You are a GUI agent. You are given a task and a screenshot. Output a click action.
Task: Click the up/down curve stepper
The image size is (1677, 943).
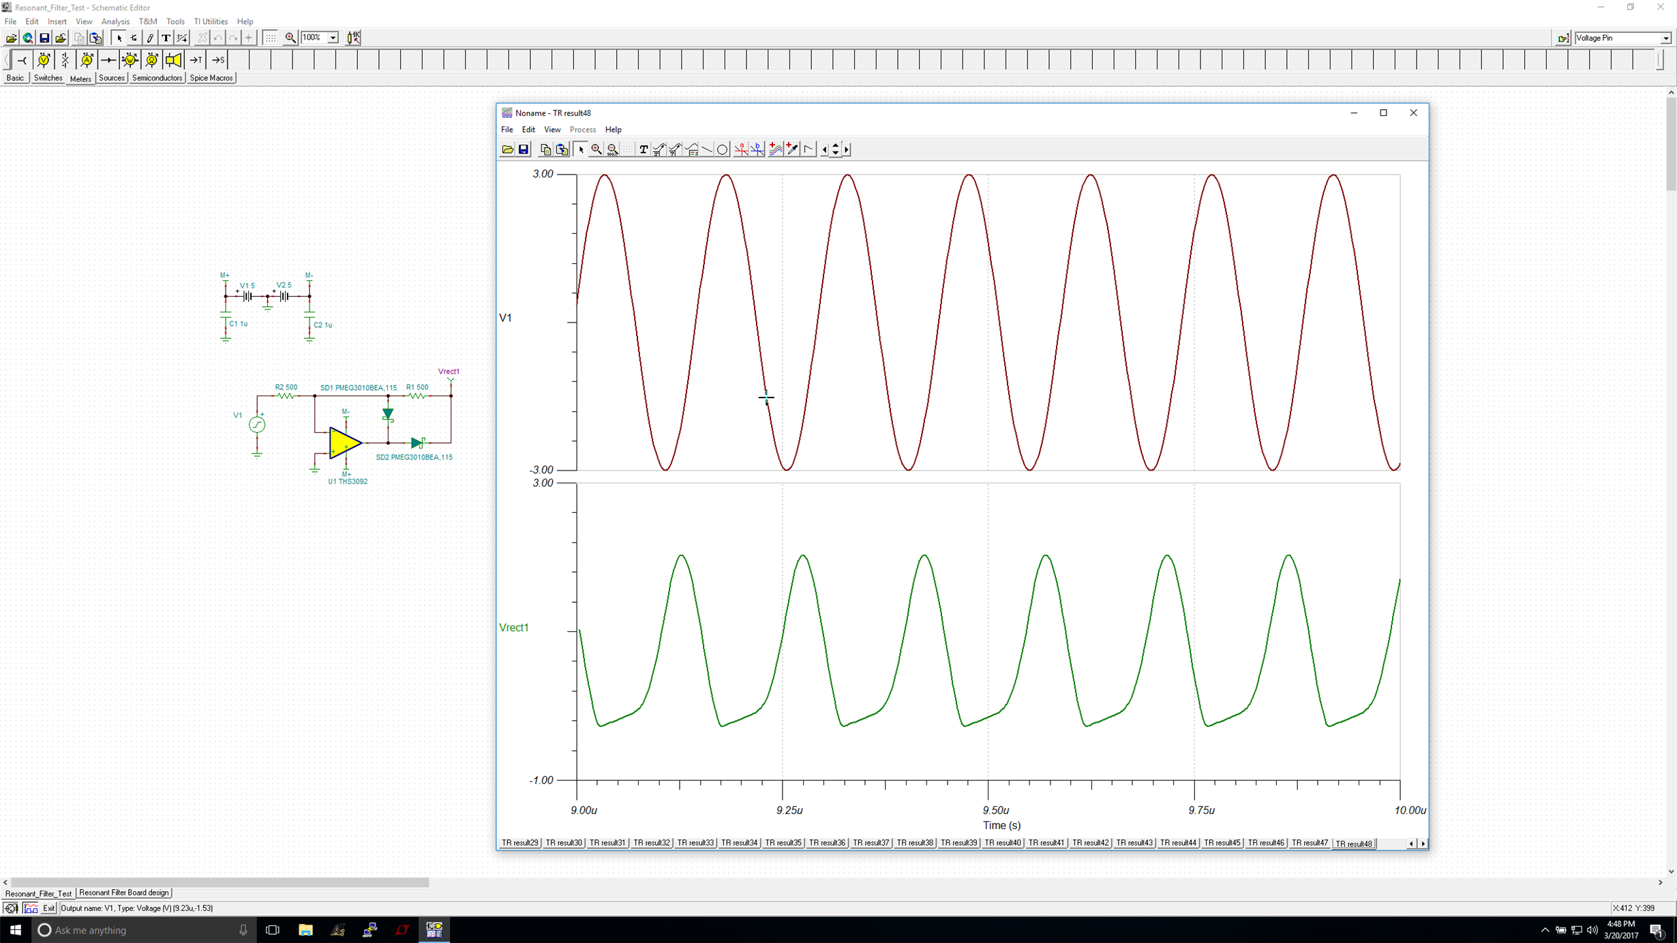(x=836, y=150)
